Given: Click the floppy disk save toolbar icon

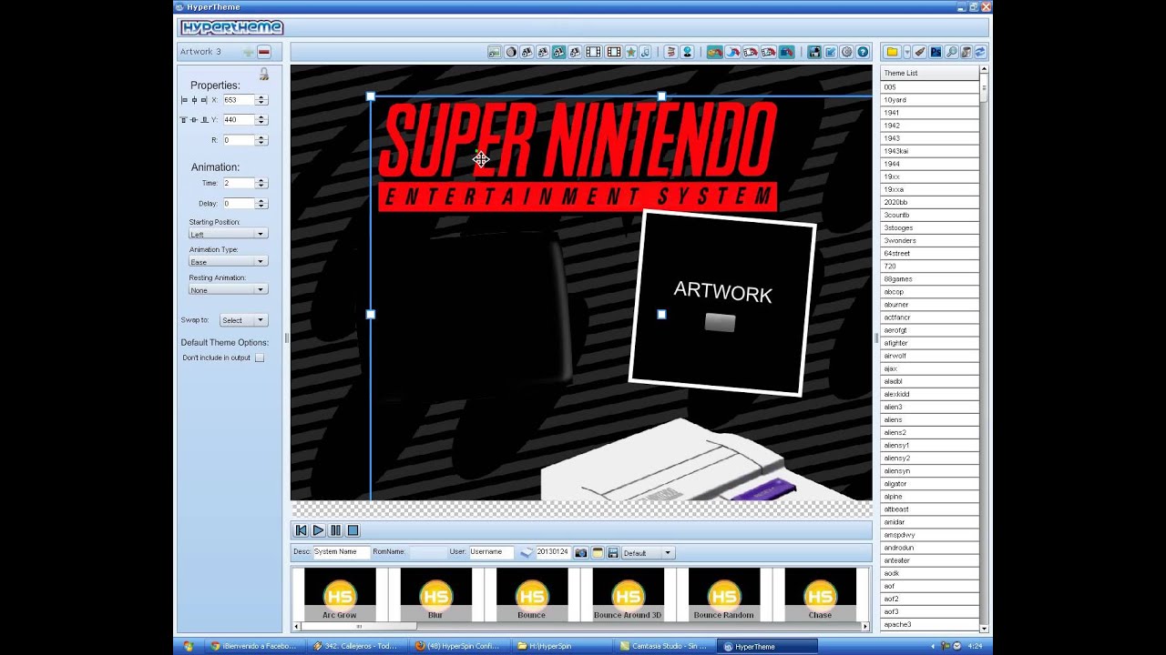Looking at the screenshot, I should (813, 52).
